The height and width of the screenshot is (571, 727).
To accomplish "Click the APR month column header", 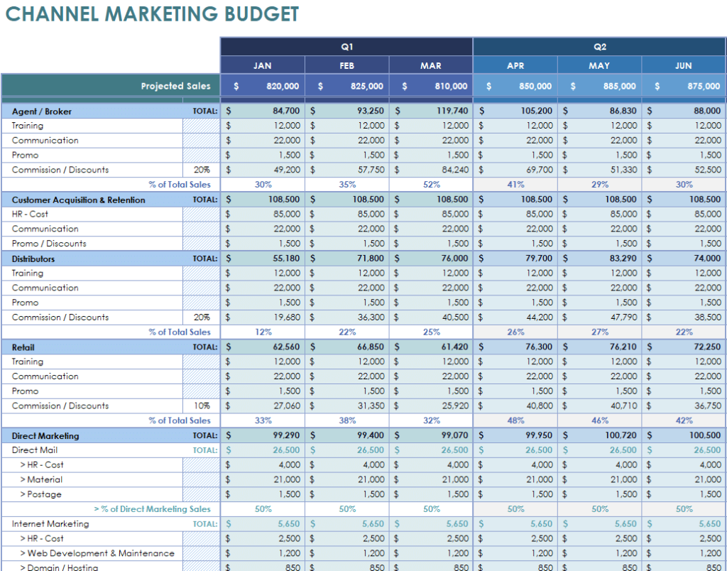I will coord(515,65).
